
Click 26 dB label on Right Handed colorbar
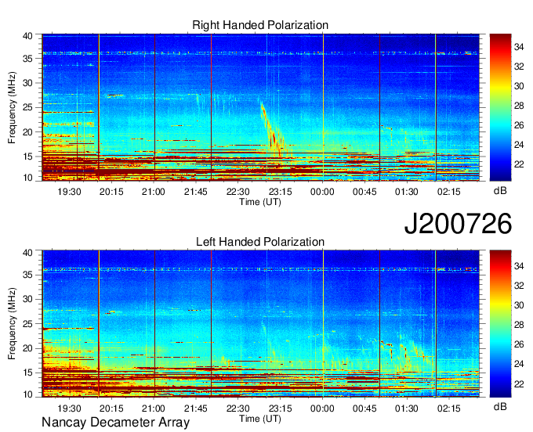point(519,125)
